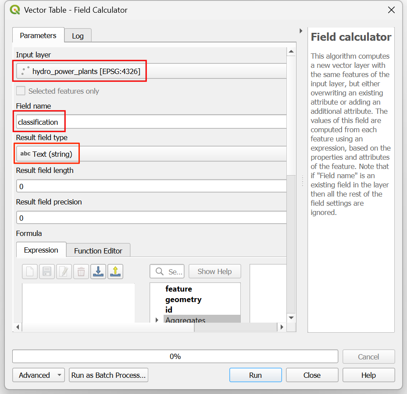Click the save expression icon
This screenshot has height=394, width=407.
click(x=47, y=271)
